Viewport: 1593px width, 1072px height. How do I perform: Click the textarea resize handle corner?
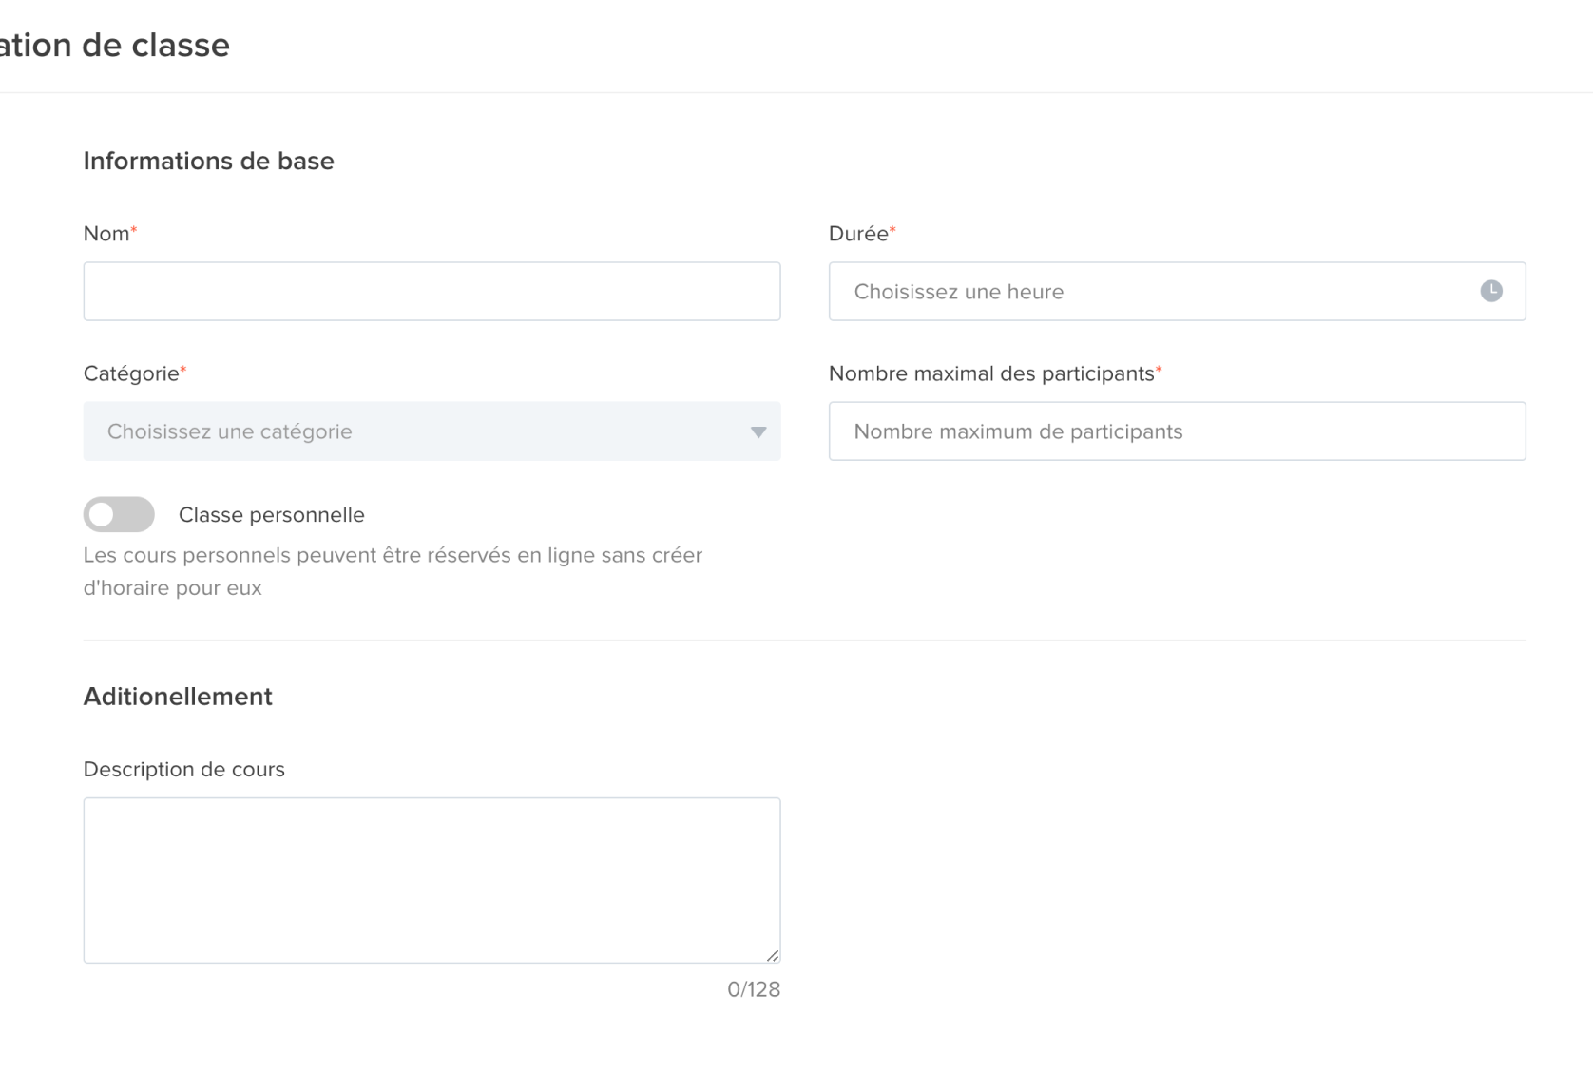773,956
